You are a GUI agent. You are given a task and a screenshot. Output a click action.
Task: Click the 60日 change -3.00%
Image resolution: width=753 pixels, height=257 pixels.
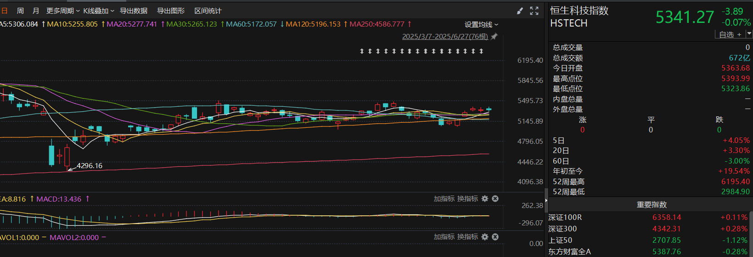click(737, 161)
